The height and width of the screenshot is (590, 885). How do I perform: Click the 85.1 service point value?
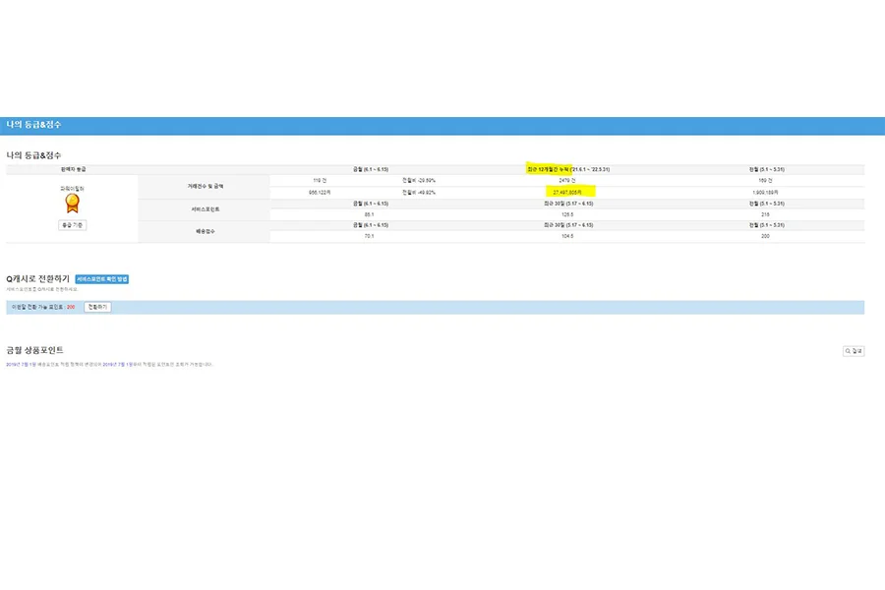click(369, 214)
